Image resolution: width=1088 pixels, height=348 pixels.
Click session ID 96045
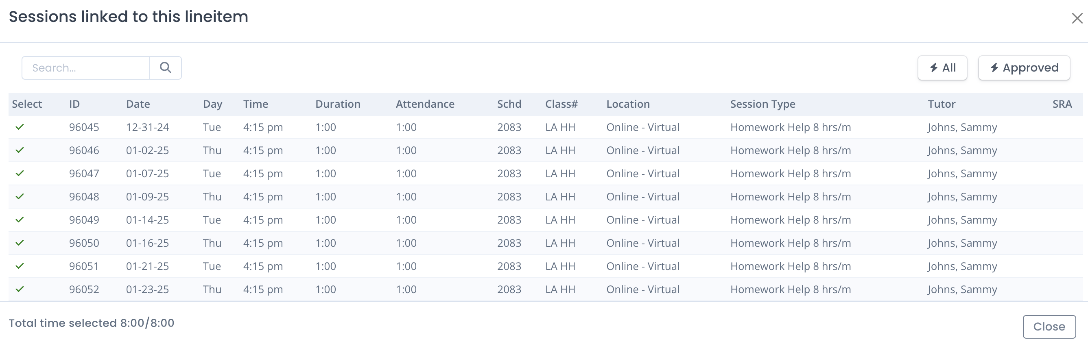coord(84,127)
